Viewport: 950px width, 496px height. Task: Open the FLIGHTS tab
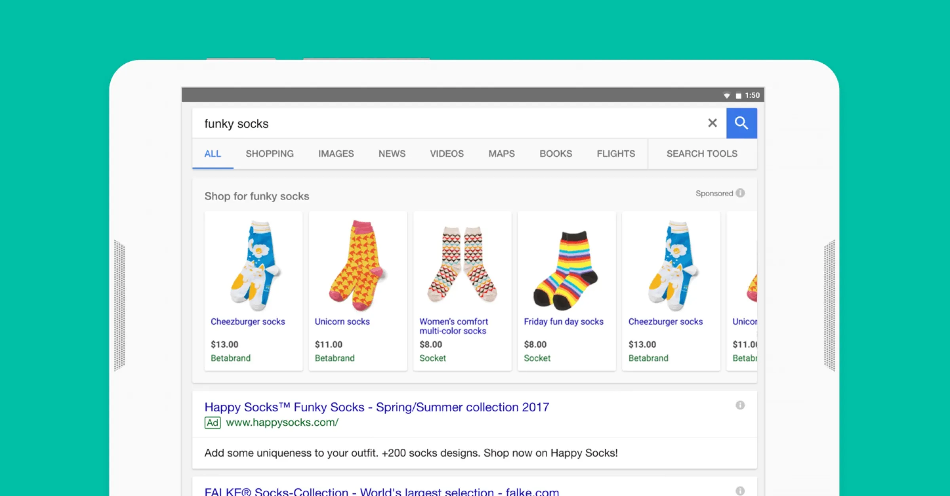[616, 154]
